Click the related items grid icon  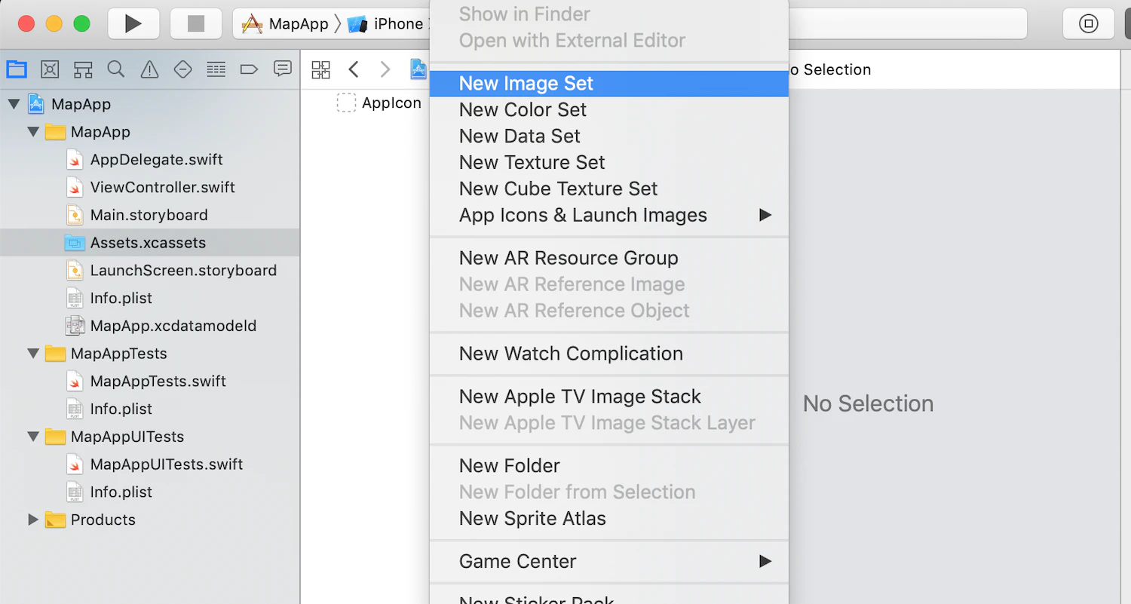tap(321, 69)
